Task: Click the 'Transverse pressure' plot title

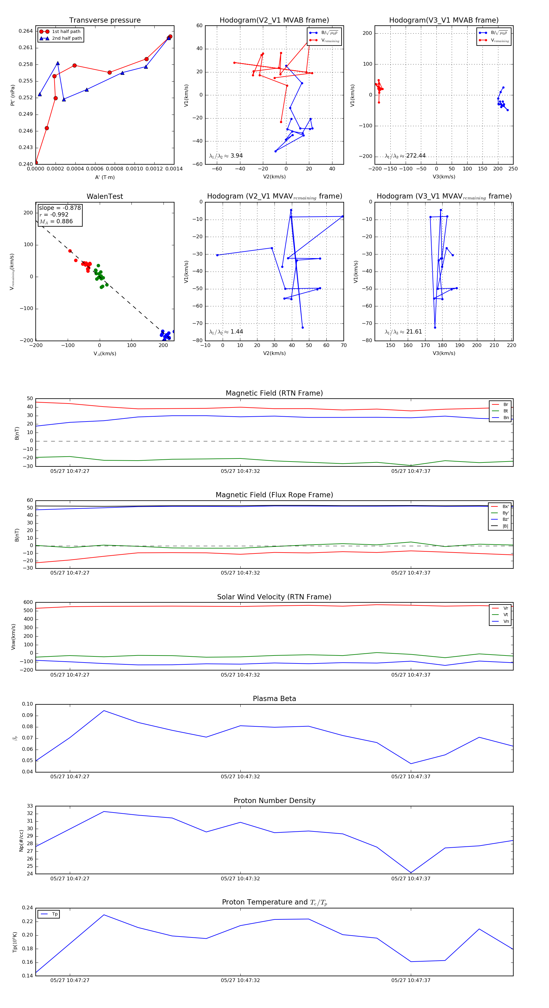Action: (105, 20)
